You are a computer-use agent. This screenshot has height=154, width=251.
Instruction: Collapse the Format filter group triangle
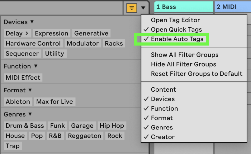tap(30, 90)
